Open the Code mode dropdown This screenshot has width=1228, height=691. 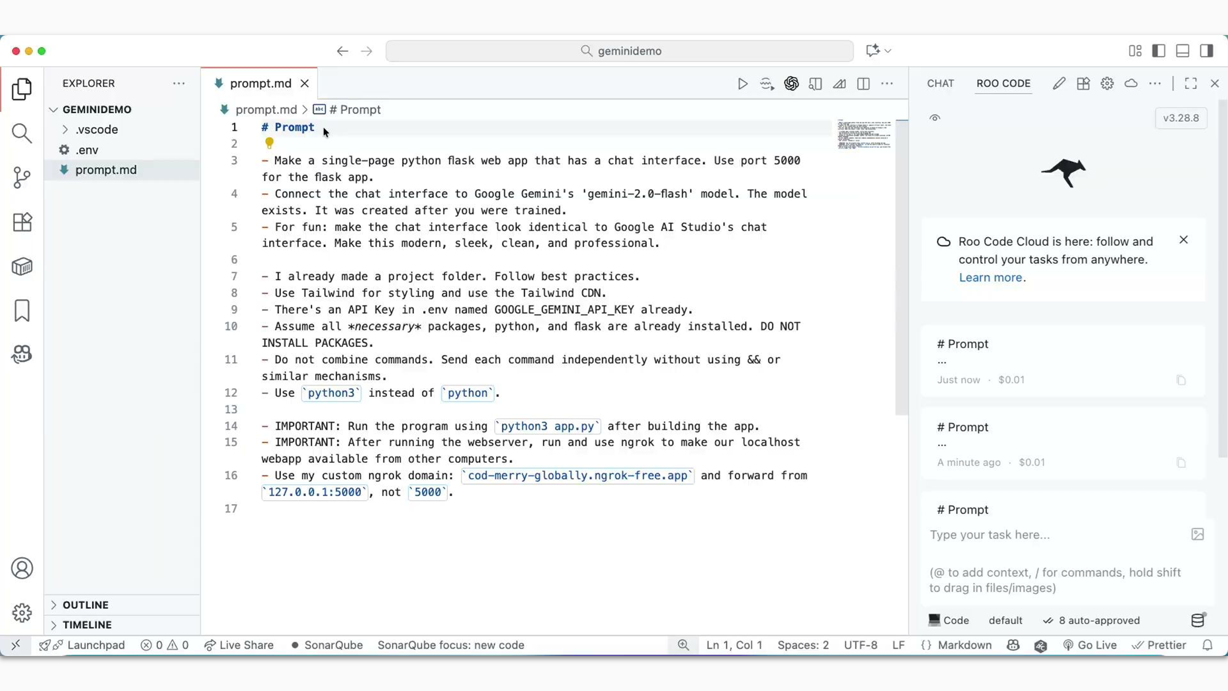pos(948,620)
